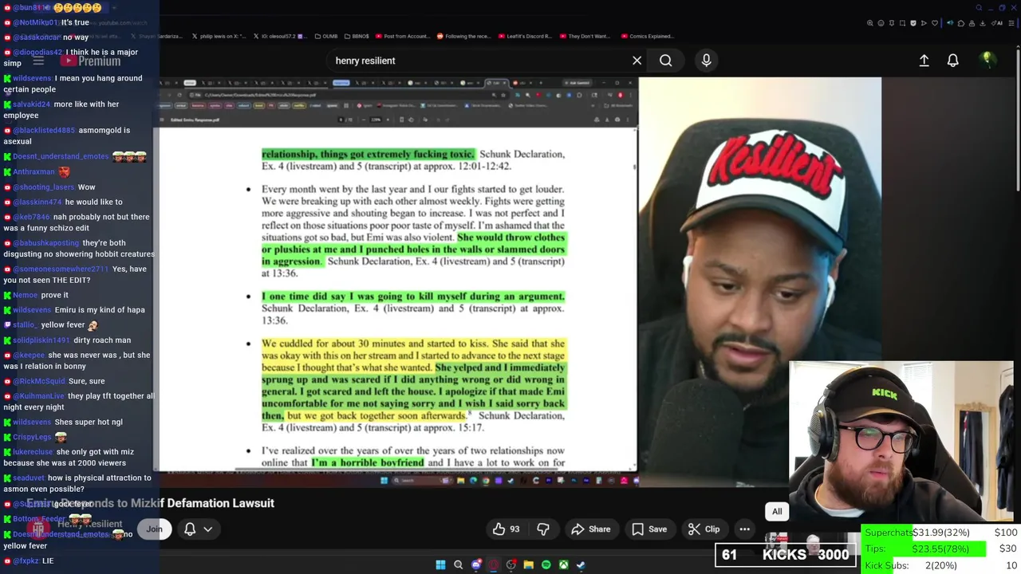
Task: Open the account avatar menu
Action: 987,59
